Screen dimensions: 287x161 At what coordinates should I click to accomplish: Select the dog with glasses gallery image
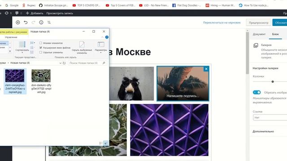(x=131, y=84)
